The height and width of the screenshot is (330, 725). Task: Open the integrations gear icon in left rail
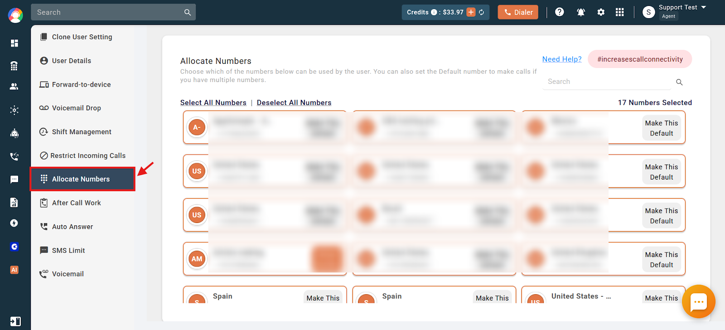pyautogui.click(x=14, y=110)
